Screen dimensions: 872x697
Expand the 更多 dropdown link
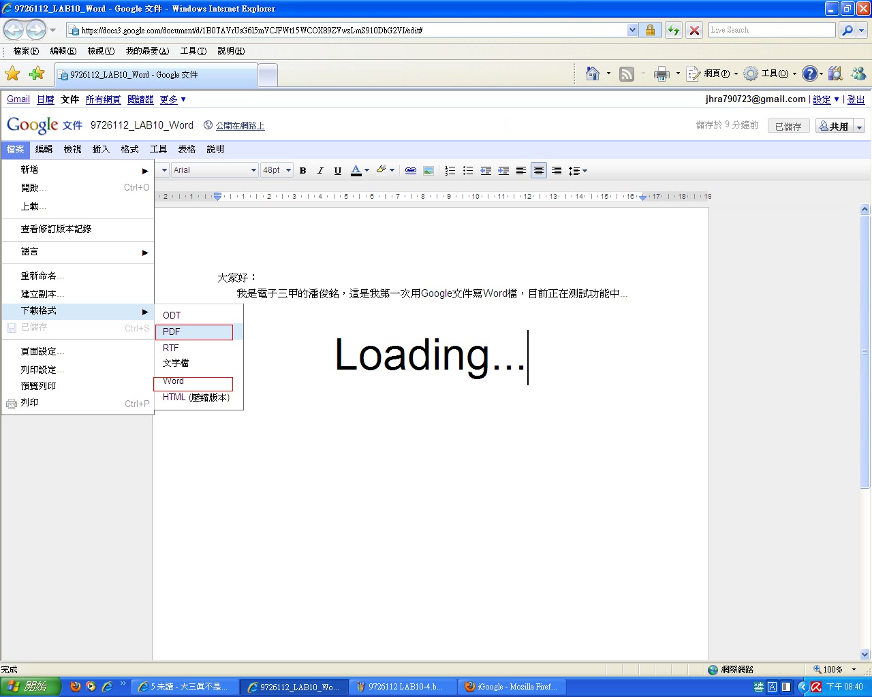173,99
